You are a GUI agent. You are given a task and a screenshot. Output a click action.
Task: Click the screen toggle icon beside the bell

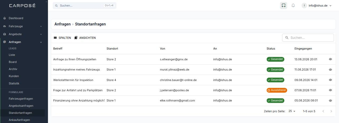click(283, 6)
